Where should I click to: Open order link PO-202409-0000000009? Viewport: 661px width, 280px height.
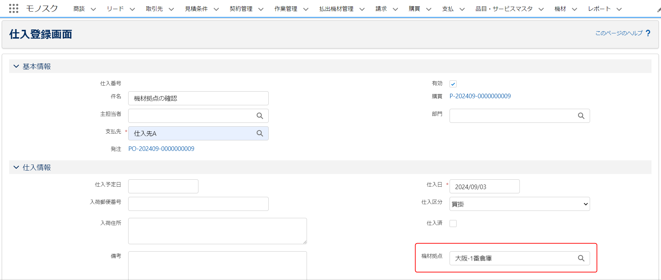(x=161, y=149)
